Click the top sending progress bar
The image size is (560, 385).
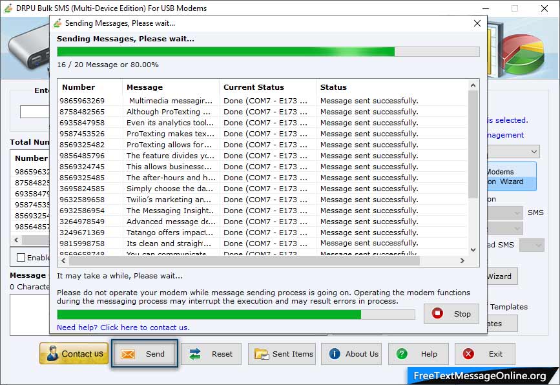[x=268, y=52]
